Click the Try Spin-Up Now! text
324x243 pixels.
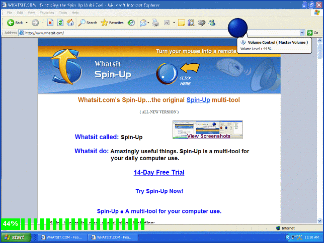(x=159, y=191)
